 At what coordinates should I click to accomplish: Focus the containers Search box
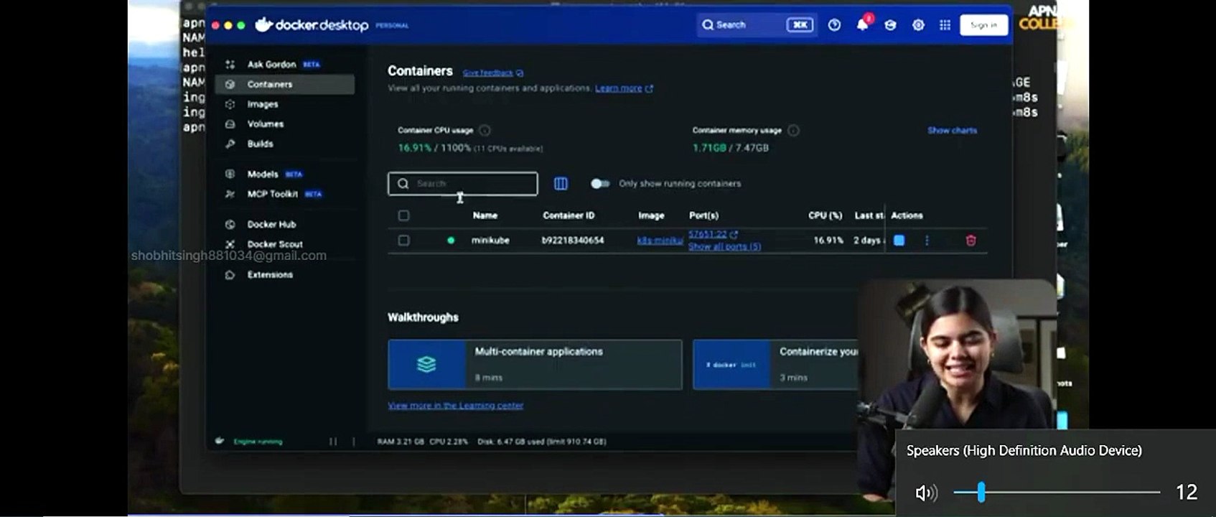tap(463, 184)
